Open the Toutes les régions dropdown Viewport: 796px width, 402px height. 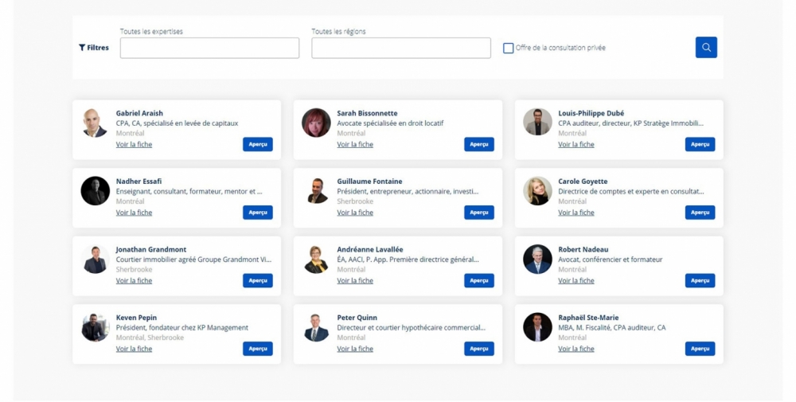(400, 48)
